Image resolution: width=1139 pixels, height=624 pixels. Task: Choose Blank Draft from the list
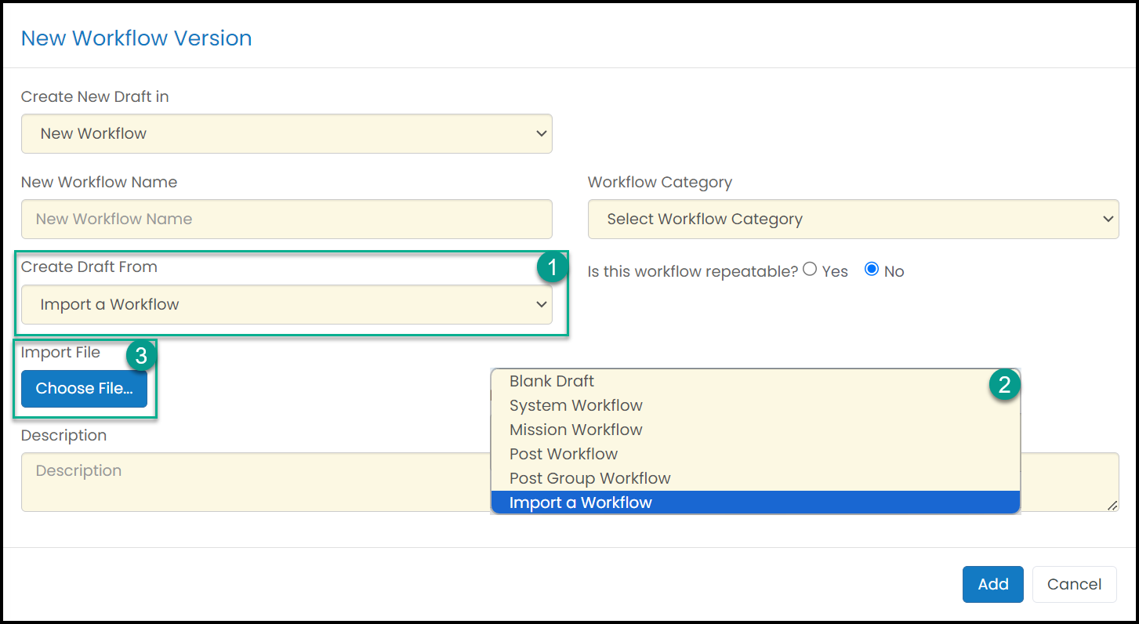tap(755, 381)
